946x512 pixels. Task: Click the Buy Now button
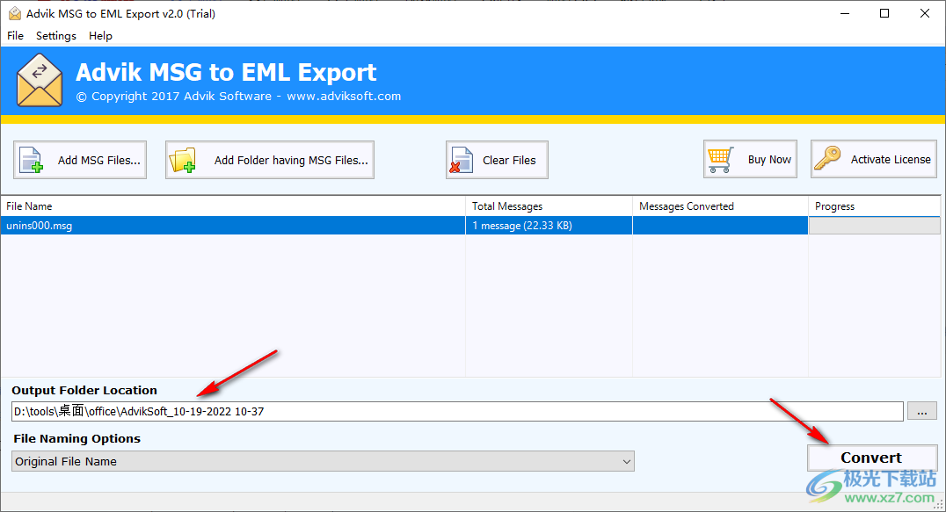[750, 159]
